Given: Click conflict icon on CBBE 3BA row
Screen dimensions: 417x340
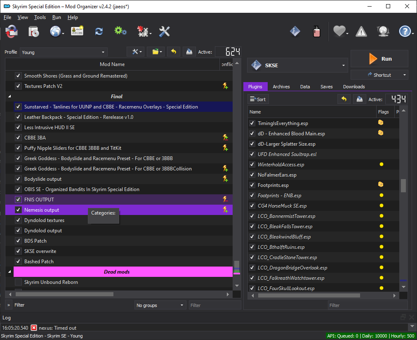Looking at the screenshot, I should pyautogui.click(x=225, y=137).
